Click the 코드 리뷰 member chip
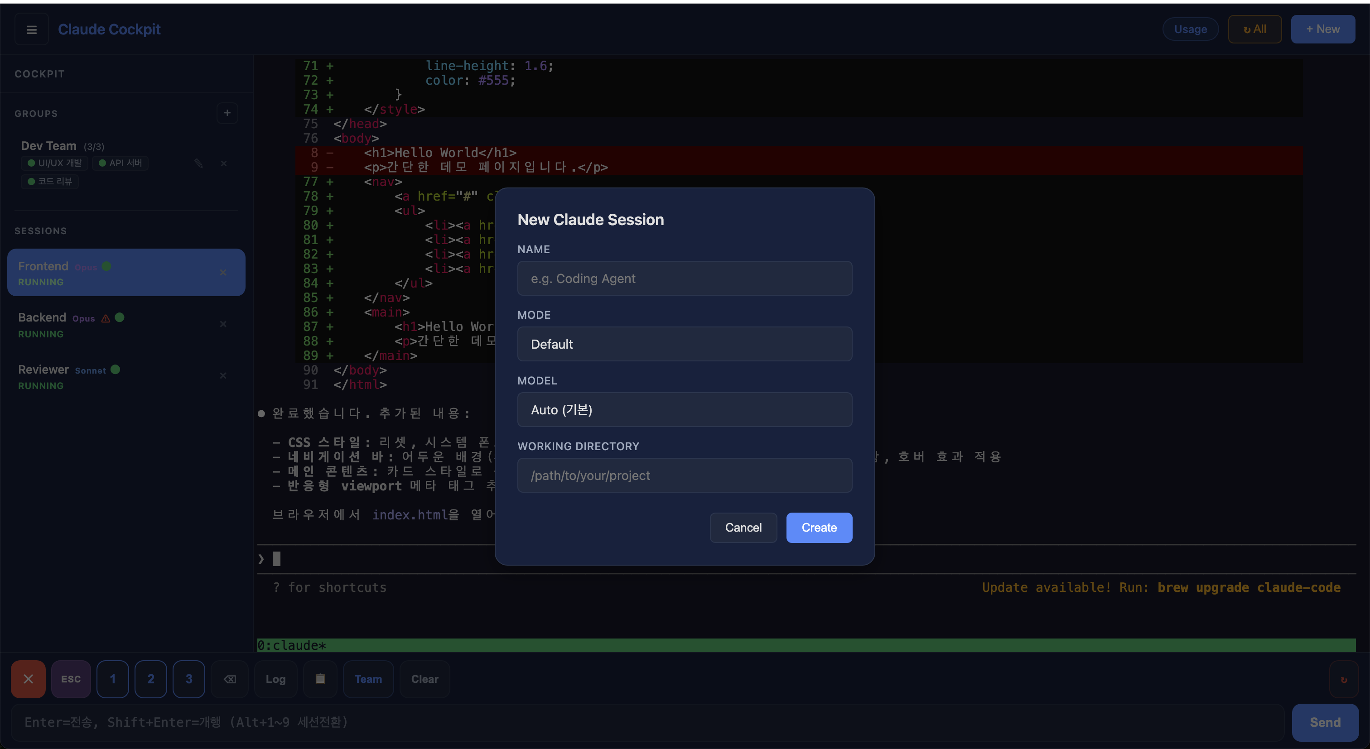Image resolution: width=1370 pixels, height=749 pixels. 50,182
